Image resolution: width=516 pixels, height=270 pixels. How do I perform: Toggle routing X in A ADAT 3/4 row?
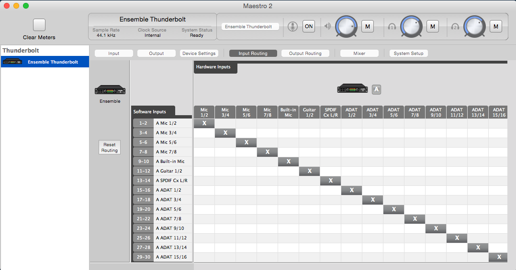(x=373, y=199)
